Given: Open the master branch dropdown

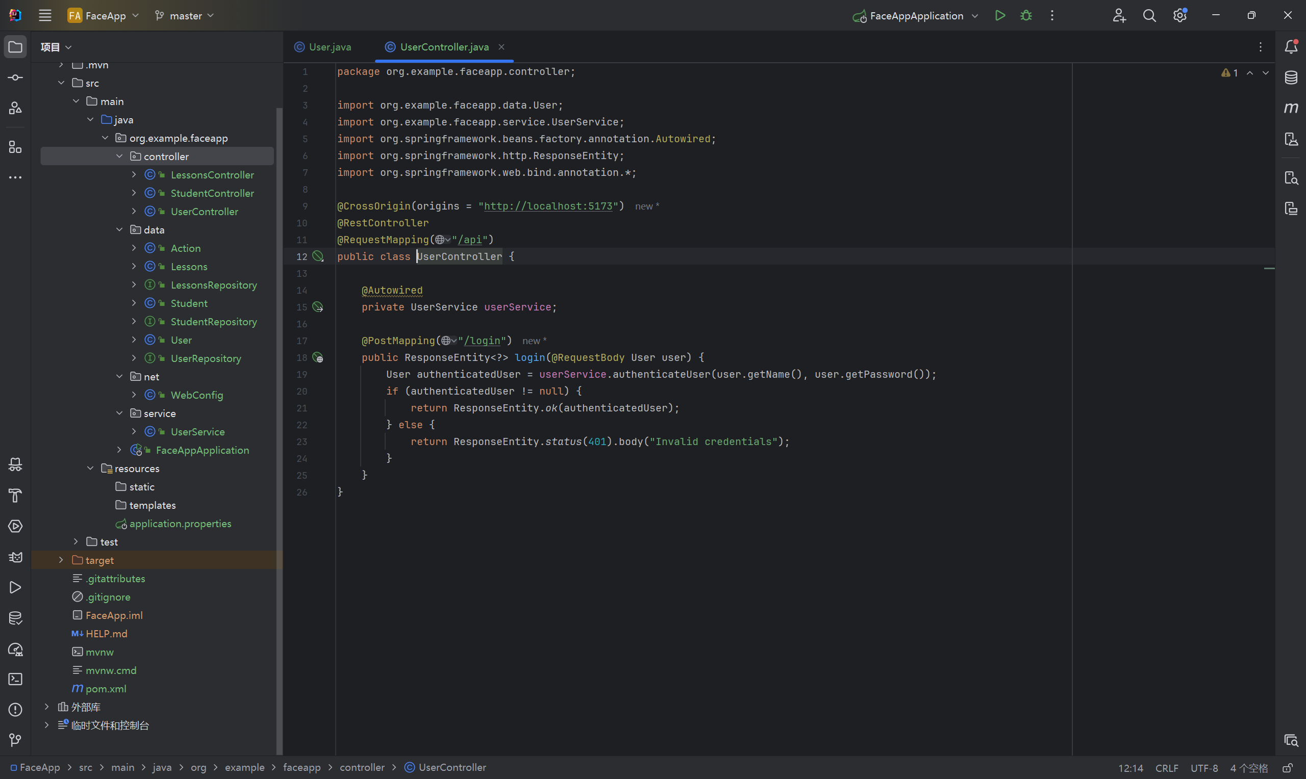Looking at the screenshot, I should click(185, 16).
